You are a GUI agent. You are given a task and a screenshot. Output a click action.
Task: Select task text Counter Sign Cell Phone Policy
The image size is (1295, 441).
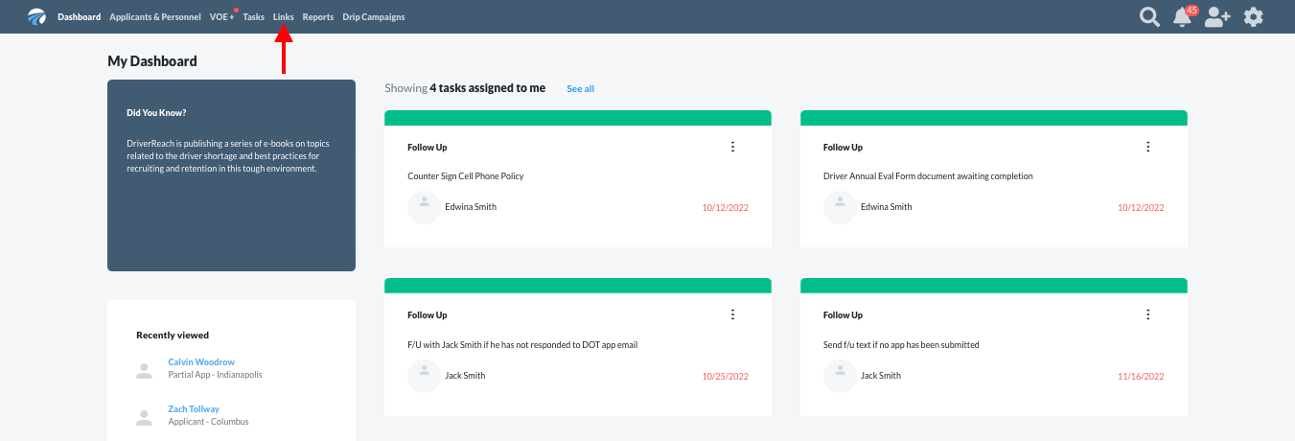pyautogui.click(x=466, y=176)
